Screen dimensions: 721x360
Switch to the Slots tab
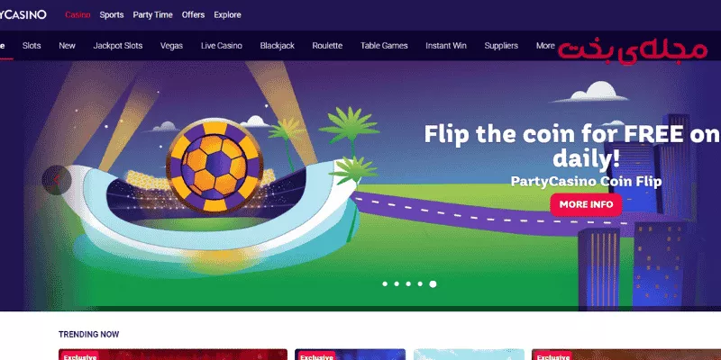click(32, 46)
